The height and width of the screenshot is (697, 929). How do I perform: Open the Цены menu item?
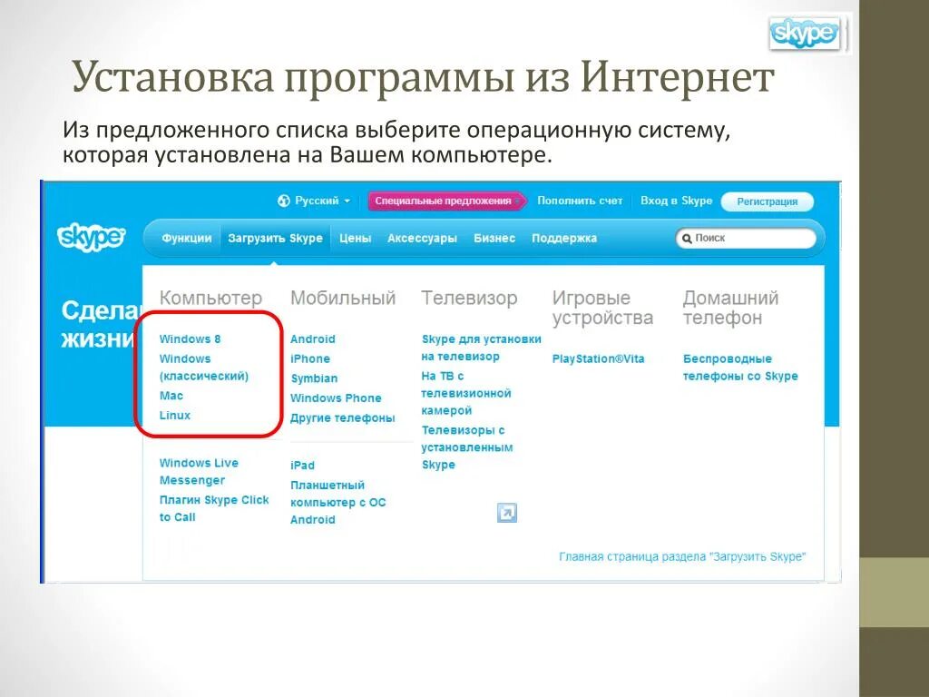pyautogui.click(x=355, y=239)
